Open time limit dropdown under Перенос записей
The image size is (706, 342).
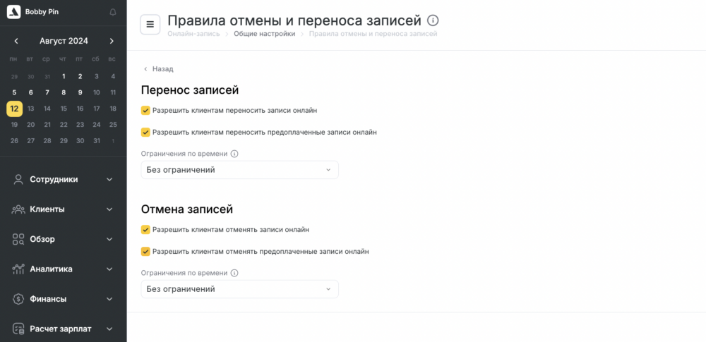239,170
